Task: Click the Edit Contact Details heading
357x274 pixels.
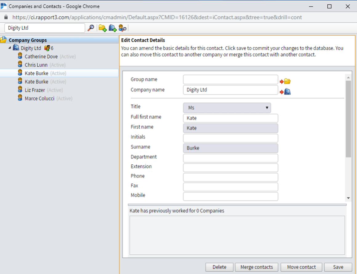Action: 143,40
